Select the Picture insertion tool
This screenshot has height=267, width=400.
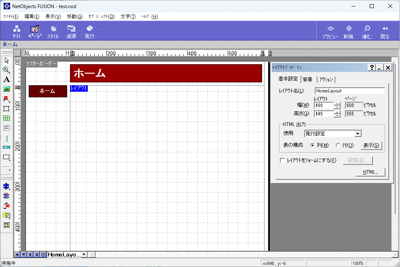tap(6, 89)
